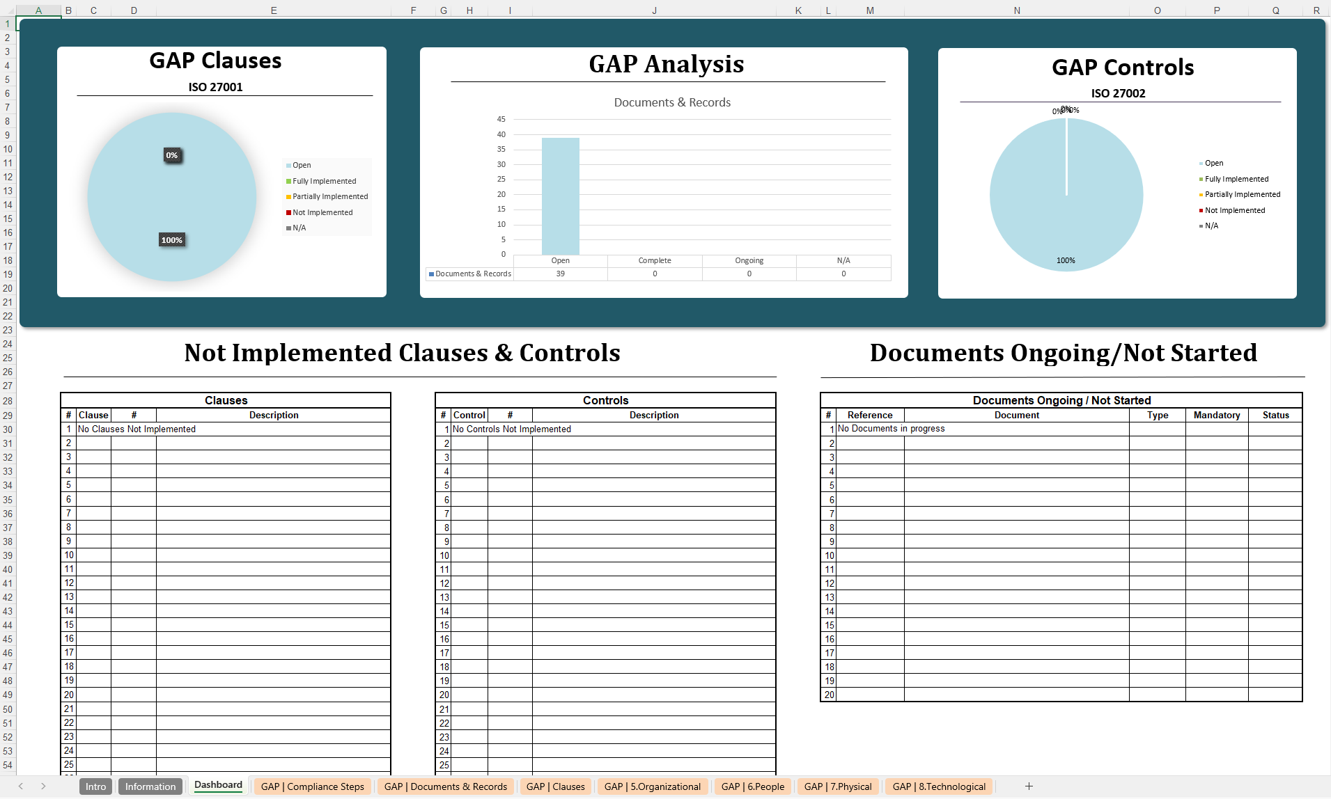Open the GAP | 8.Technological tab
This screenshot has height=799, width=1331.
pyautogui.click(x=938, y=786)
